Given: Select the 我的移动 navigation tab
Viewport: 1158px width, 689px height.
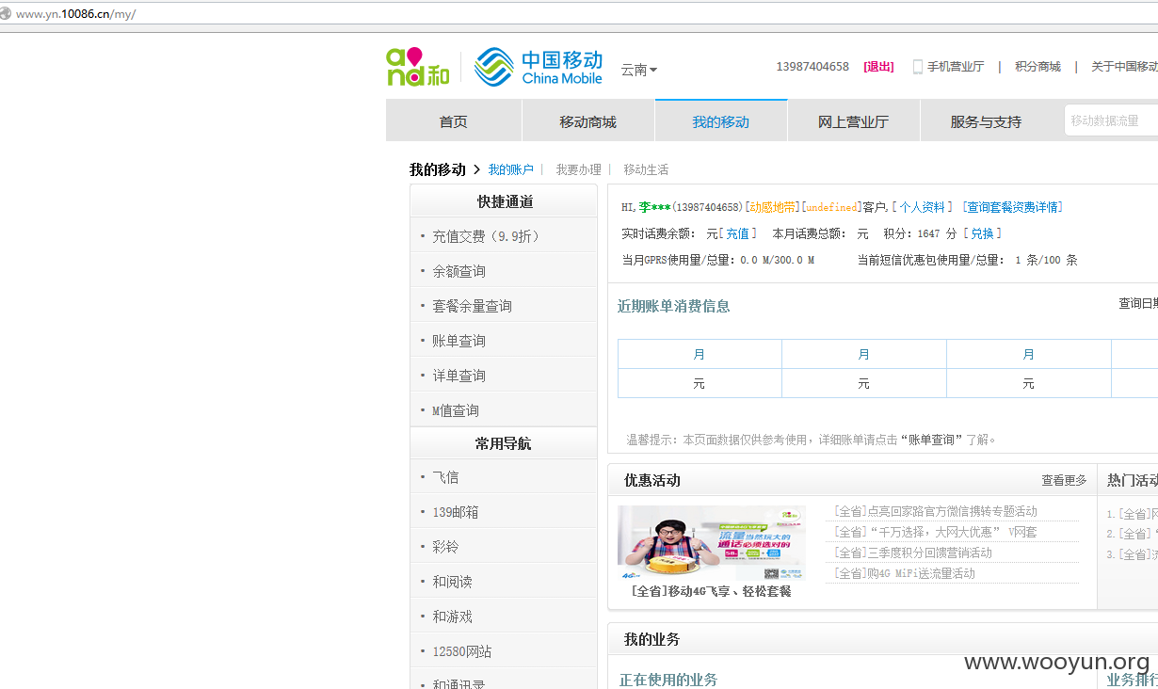Looking at the screenshot, I should (721, 121).
